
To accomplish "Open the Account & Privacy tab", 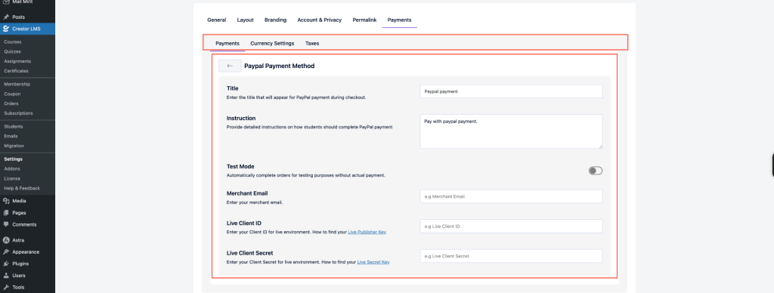I will [x=320, y=20].
